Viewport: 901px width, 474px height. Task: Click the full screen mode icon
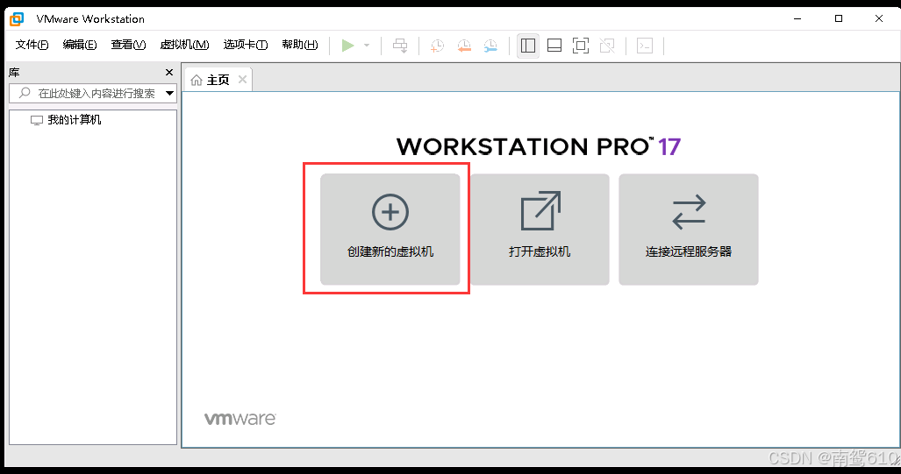pos(581,46)
